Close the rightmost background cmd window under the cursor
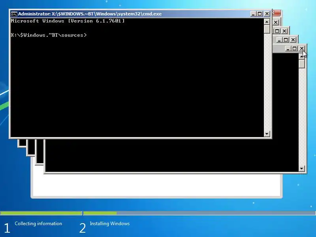Viewport: 316px width, 237px height. pos(302,49)
